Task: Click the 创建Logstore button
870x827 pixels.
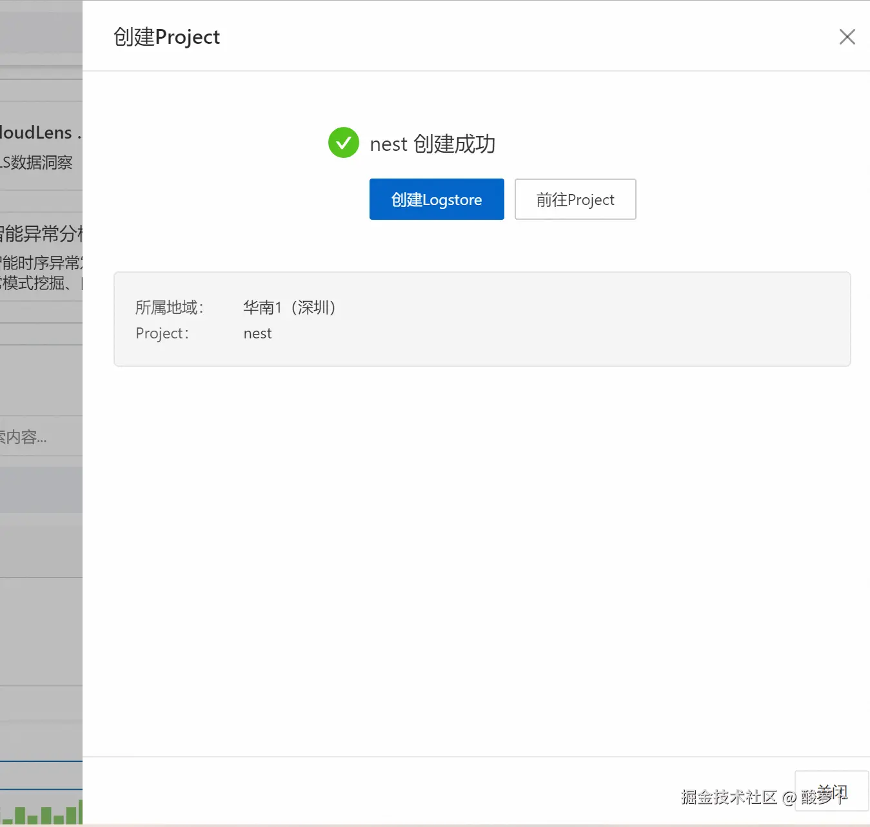Action: coord(437,199)
